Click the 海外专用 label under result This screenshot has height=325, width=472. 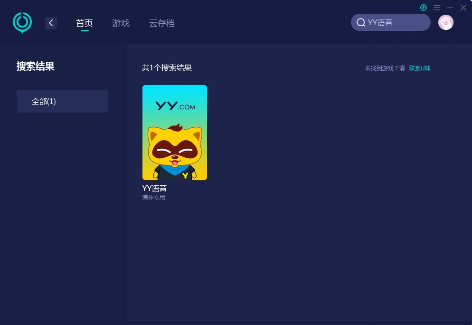point(153,198)
